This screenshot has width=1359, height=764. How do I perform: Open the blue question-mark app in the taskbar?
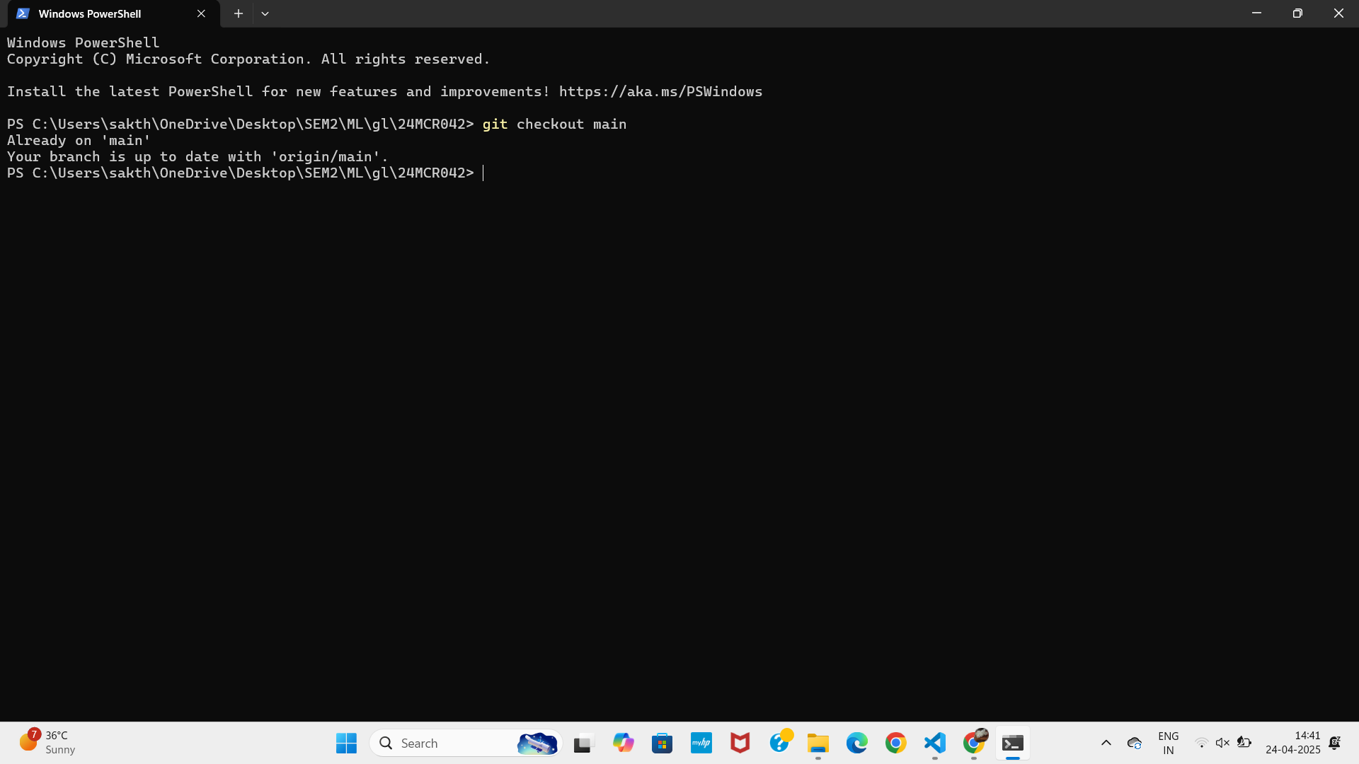(x=779, y=743)
